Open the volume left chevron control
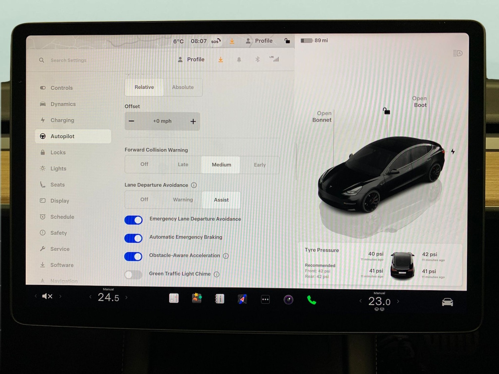Screen dimensions: 499x374 36,296
